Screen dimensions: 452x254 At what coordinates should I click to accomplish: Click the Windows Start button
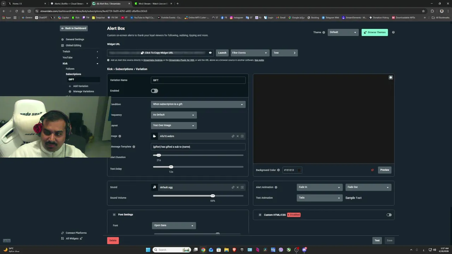click(x=148, y=250)
